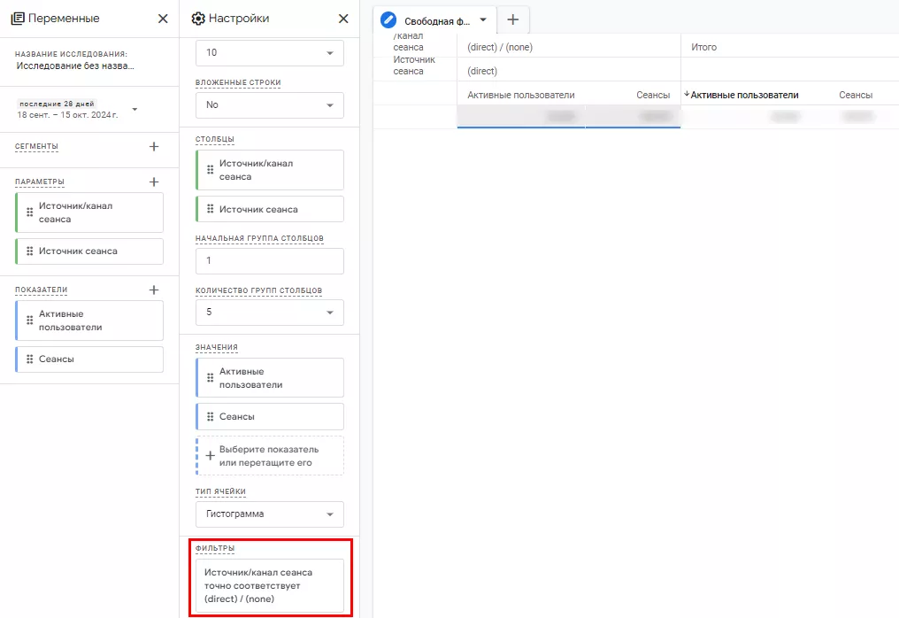The image size is (899, 618).
Task: Open the Источник/канал сеанса filter
Action: tap(270, 586)
